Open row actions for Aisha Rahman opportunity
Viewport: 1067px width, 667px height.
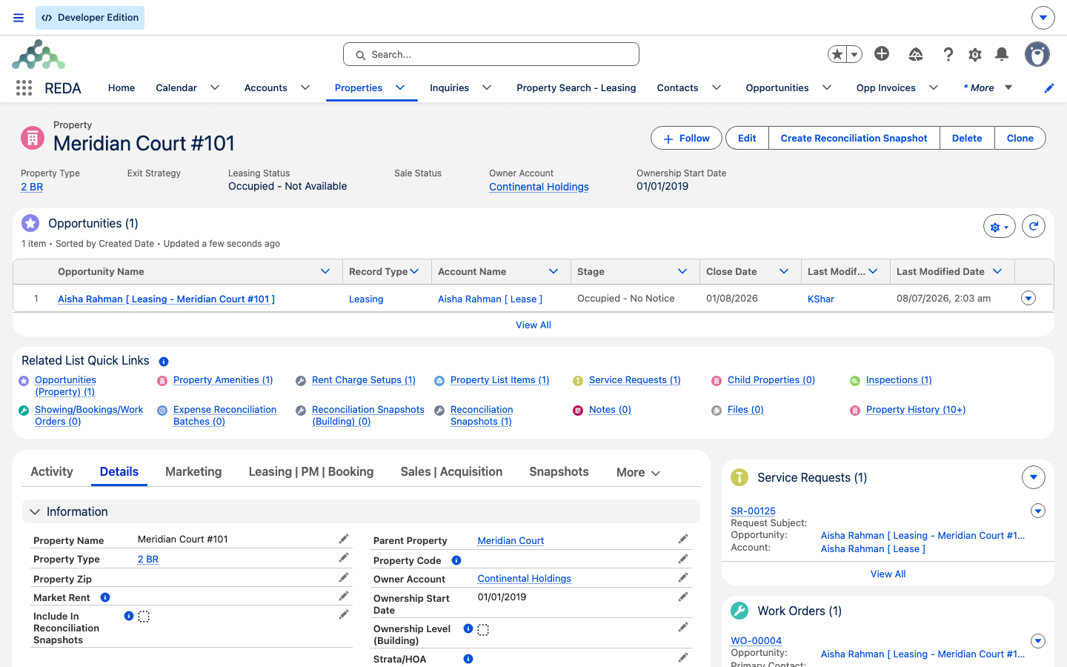pyautogui.click(x=1028, y=298)
